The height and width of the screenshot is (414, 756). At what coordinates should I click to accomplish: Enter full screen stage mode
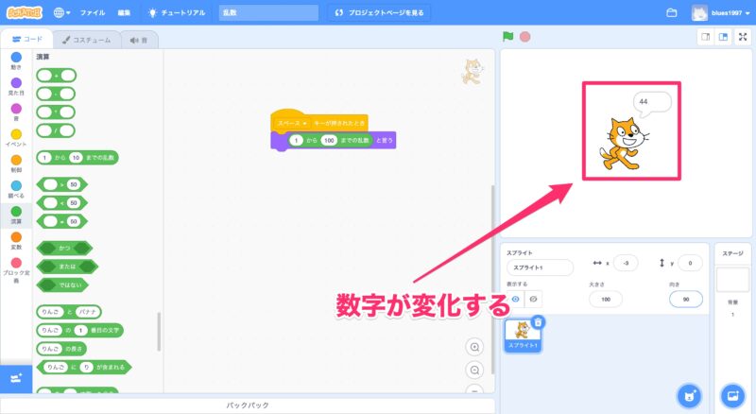click(744, 37)
